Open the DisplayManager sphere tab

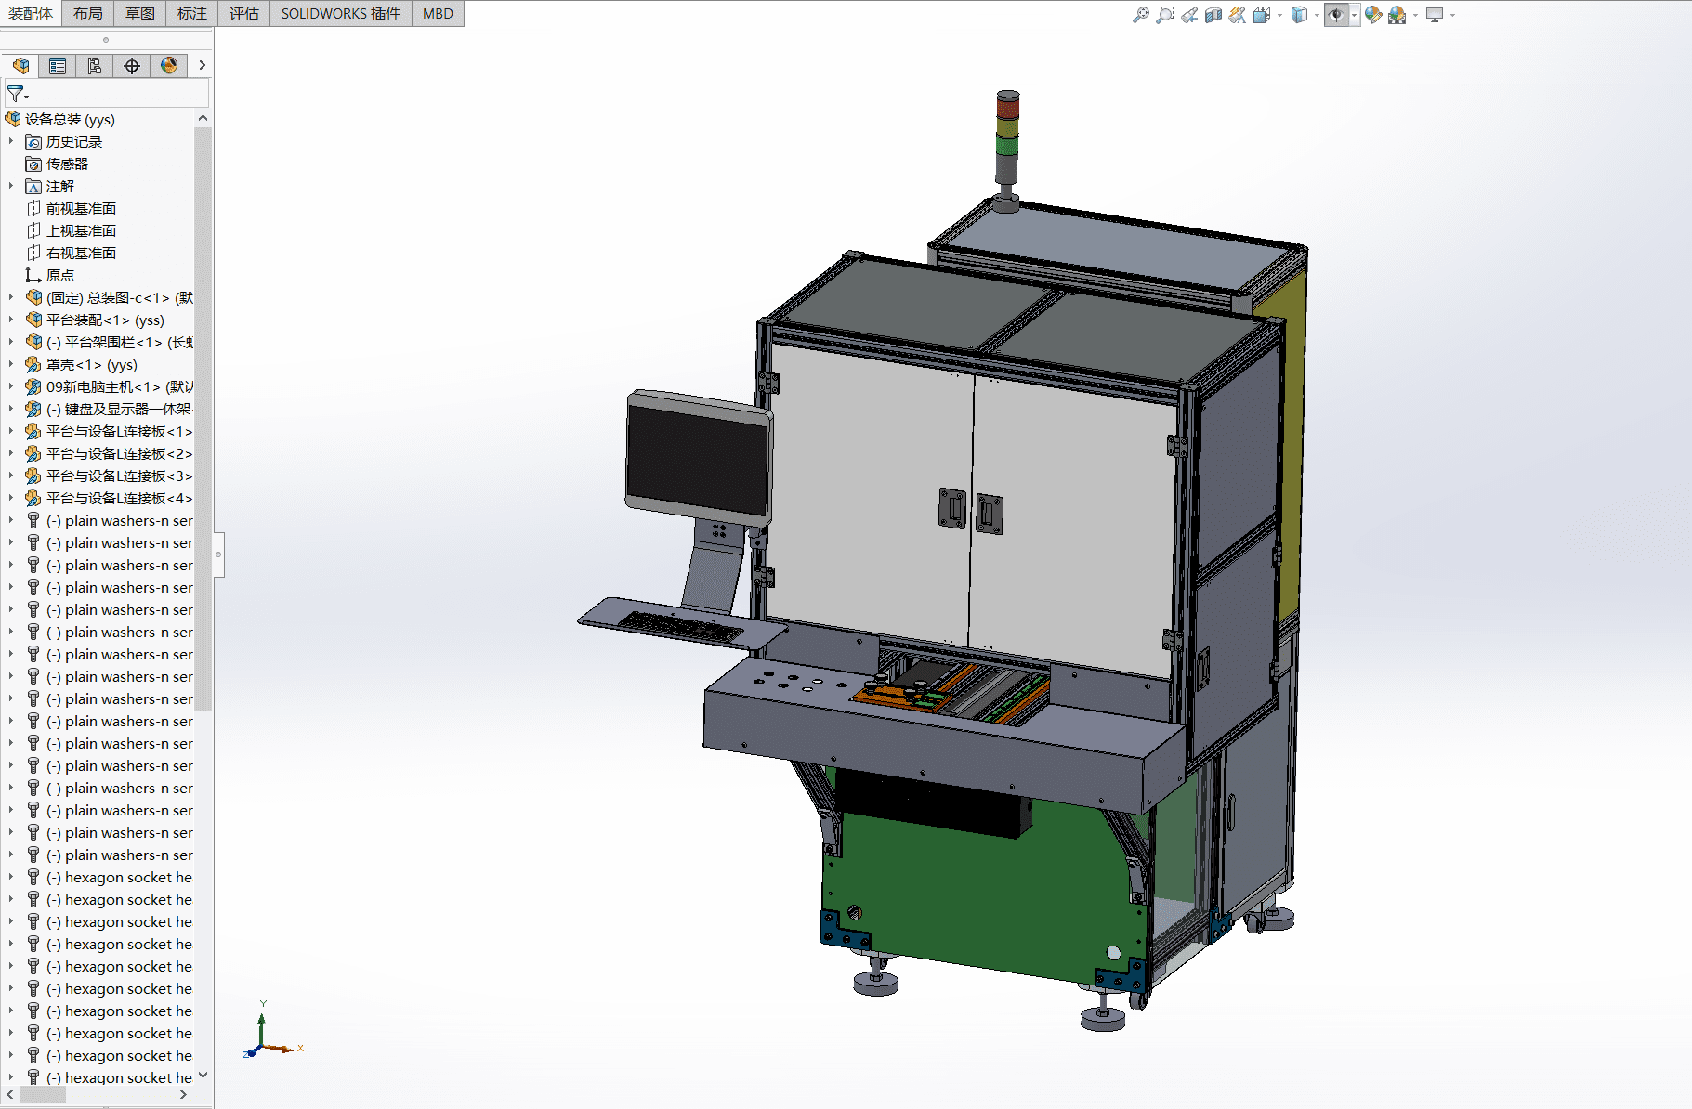(169, 66)
